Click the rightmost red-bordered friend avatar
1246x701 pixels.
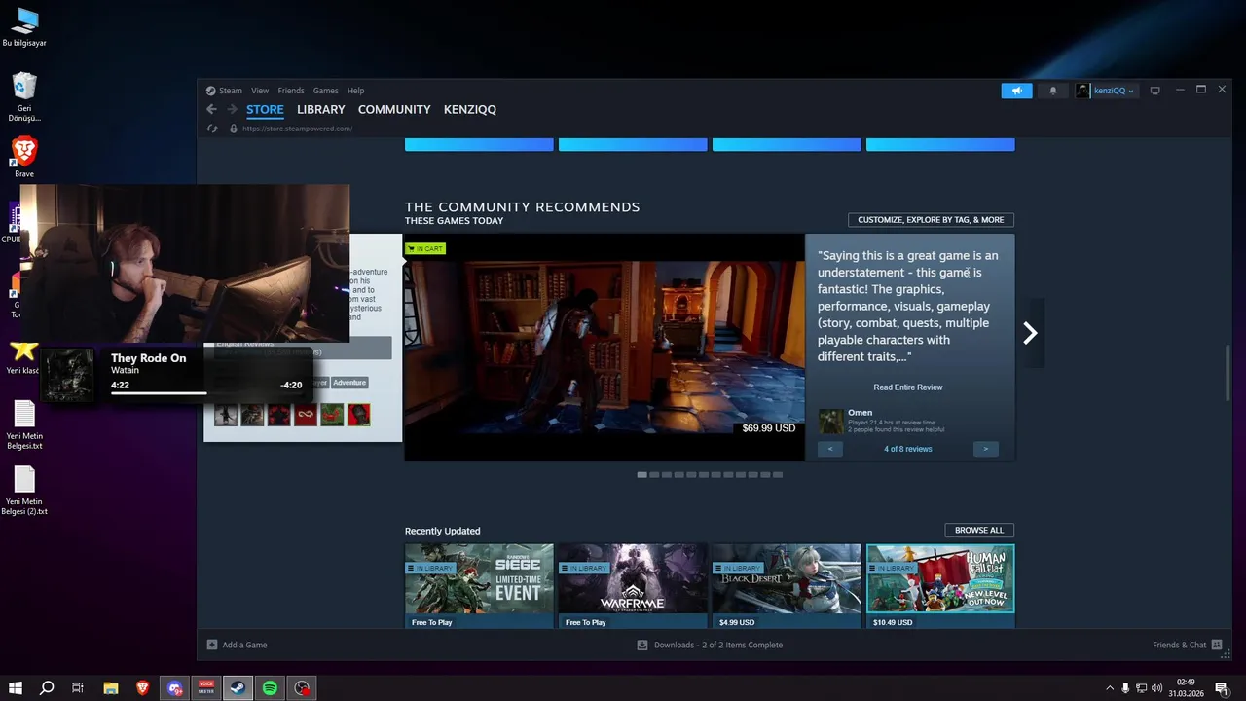pyautogui.click(x=359, y=416)
